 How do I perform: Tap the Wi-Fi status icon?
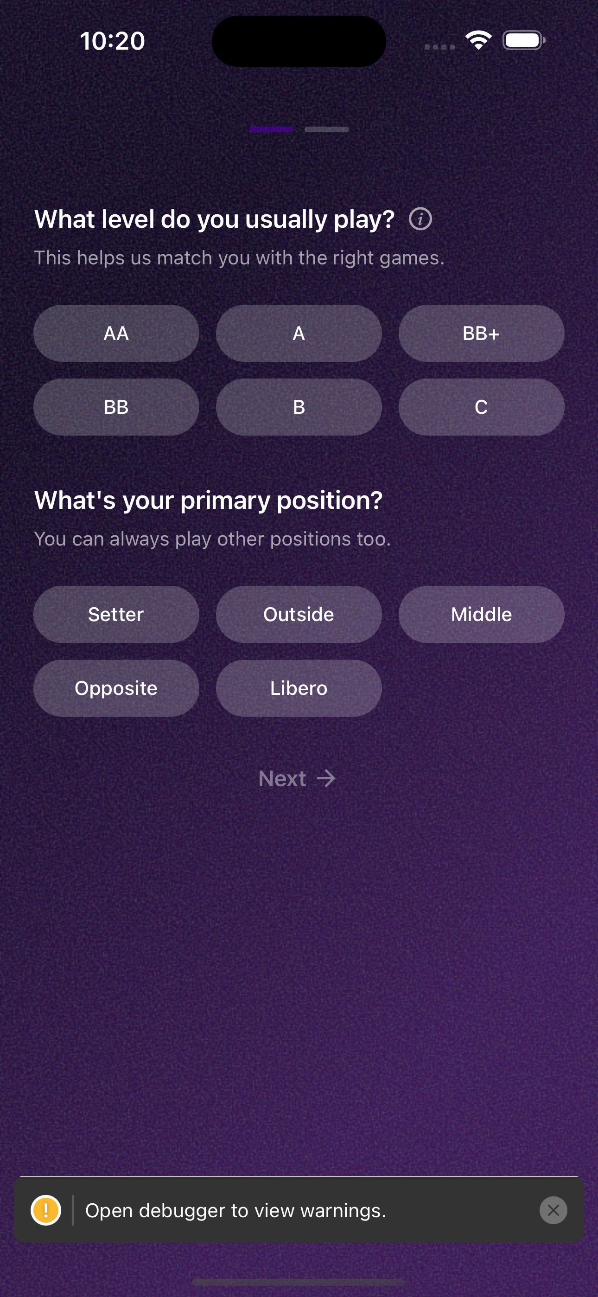(478, 40)
